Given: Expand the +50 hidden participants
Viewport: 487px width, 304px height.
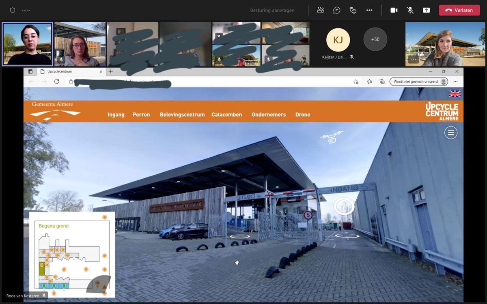Looking at the screenshot, I should click(x=375, y=39).
